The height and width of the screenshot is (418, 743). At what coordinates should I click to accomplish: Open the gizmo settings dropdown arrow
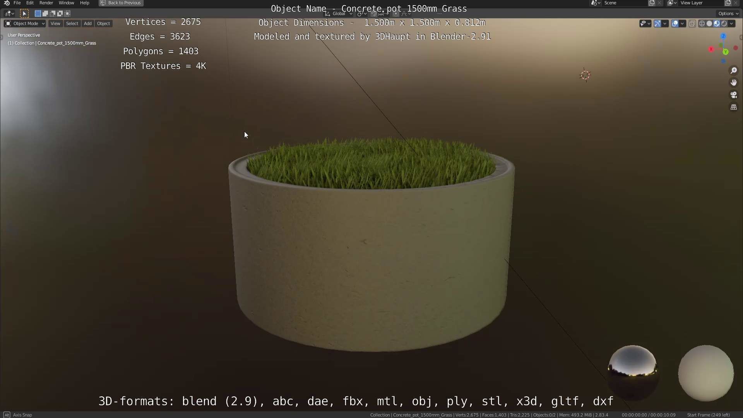pos(665,24)
